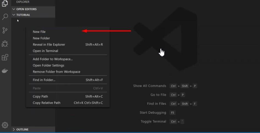Open the Run and Debug icon
This screenshot has height=133, width=260.
pyautogui.click(x=5, y=44)
